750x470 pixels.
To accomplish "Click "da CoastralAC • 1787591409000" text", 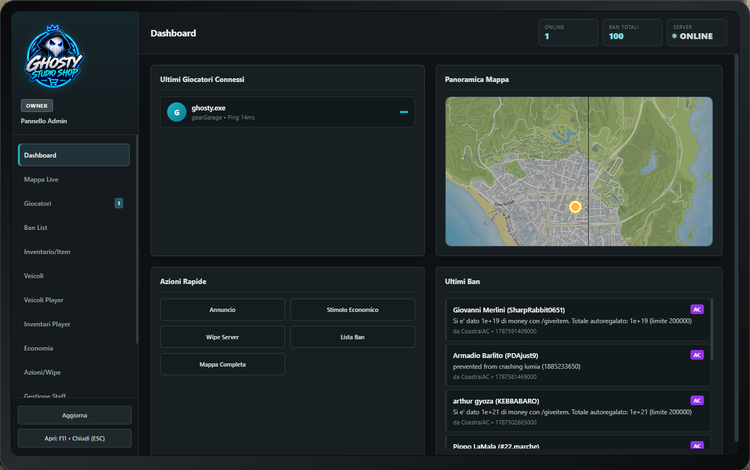I will [x=494, y=331].
